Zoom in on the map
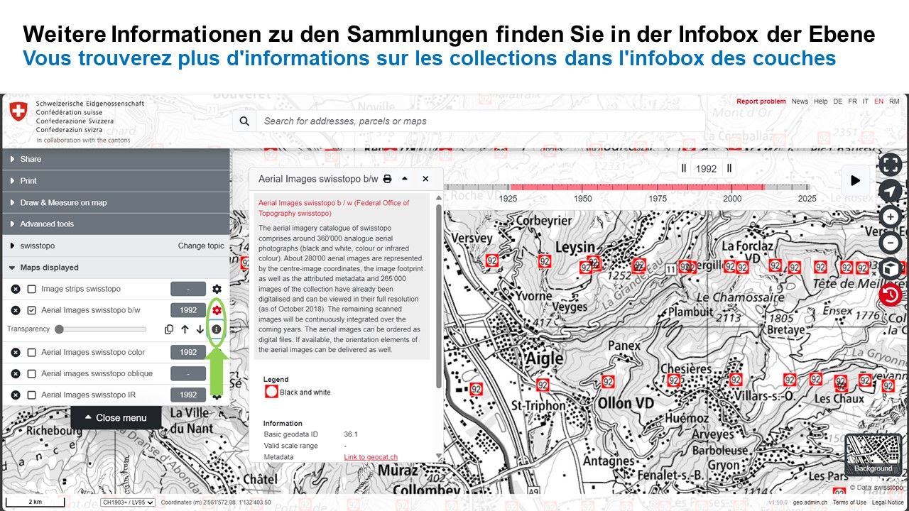 (x=890, y=217)
